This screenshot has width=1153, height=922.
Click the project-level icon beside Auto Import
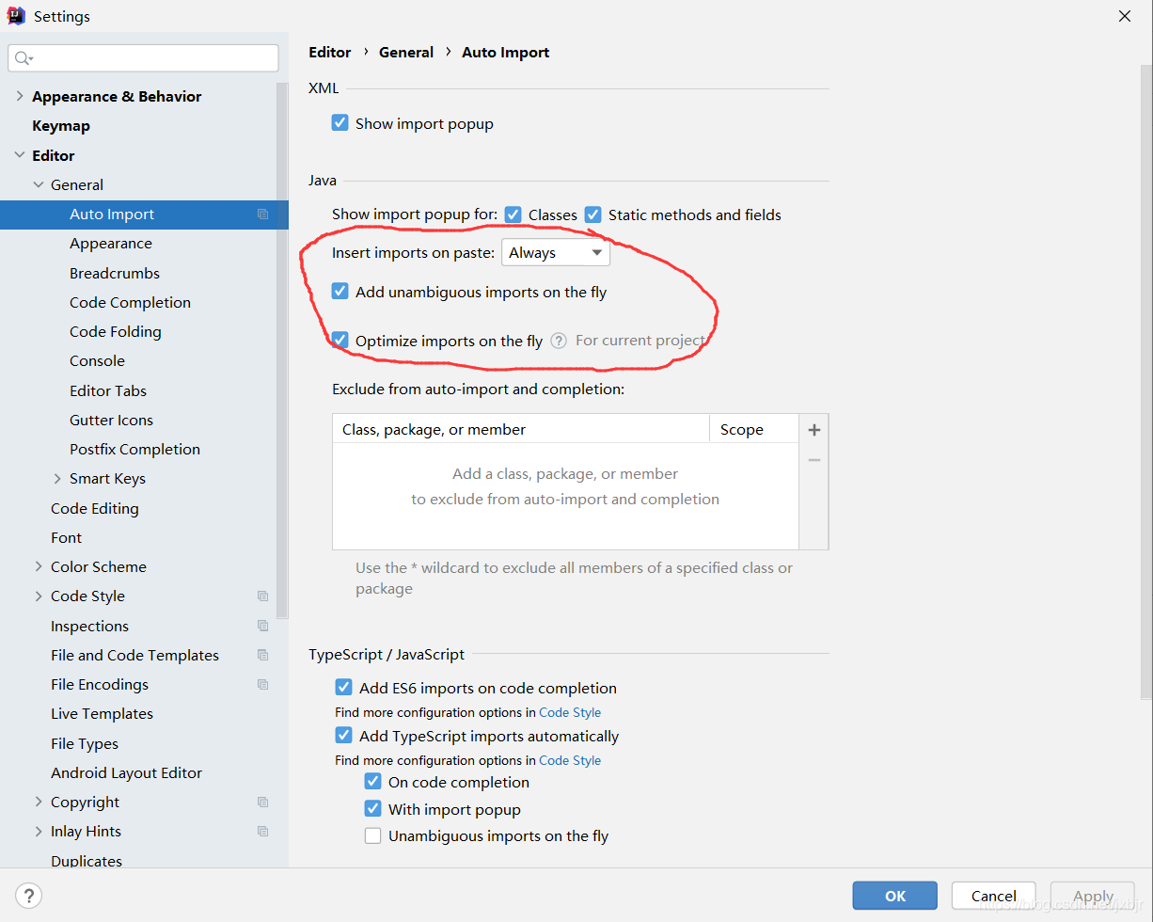[x=263, y=215]
